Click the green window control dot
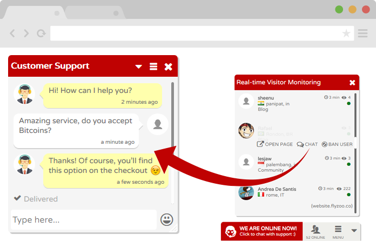This screenshot has width=376, height=241. click(339, 9)
